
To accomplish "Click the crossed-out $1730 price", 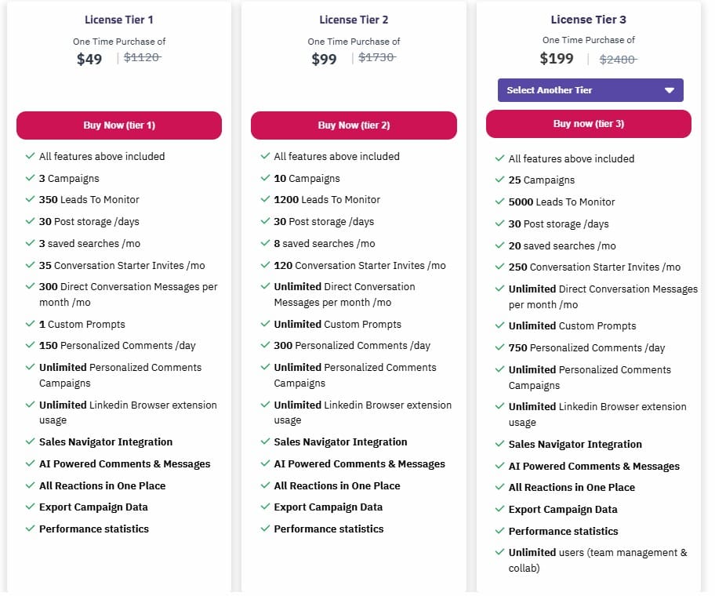I will (x=377, y=57).
